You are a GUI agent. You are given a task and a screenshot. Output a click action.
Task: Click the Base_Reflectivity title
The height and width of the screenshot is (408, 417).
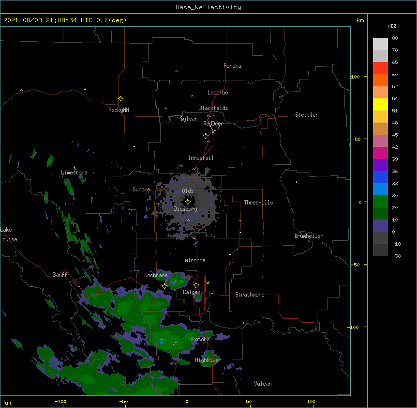[208, 7]
